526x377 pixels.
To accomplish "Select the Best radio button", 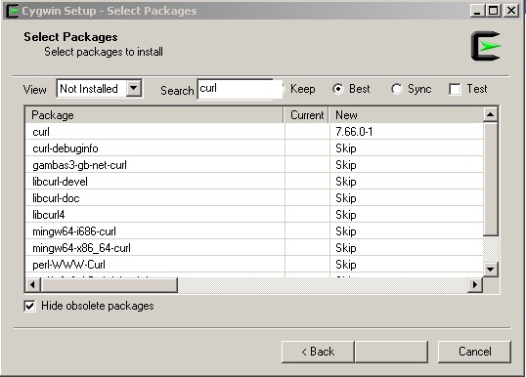I will coord(338,89).
